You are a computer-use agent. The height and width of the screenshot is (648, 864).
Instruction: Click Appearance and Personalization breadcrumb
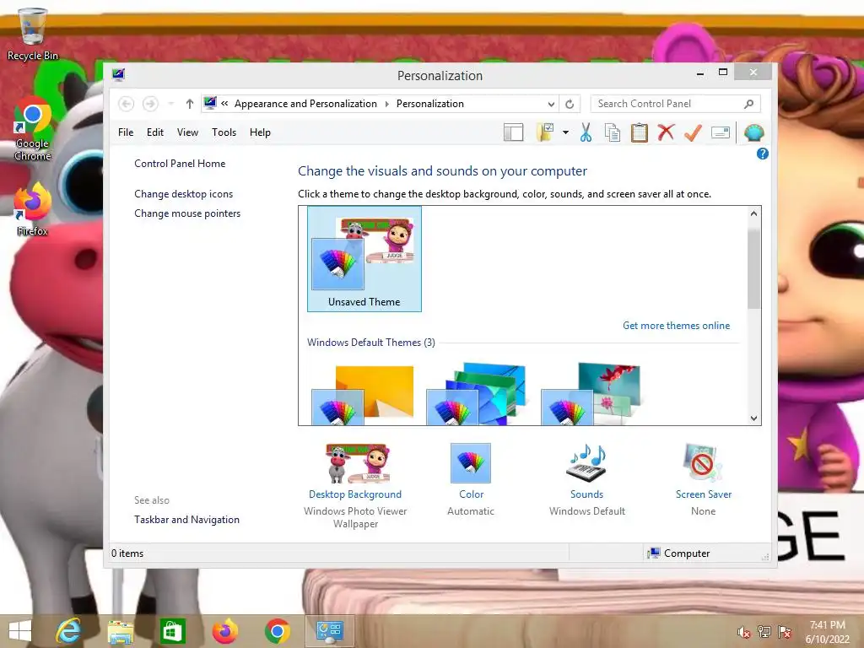pos(305,104)
